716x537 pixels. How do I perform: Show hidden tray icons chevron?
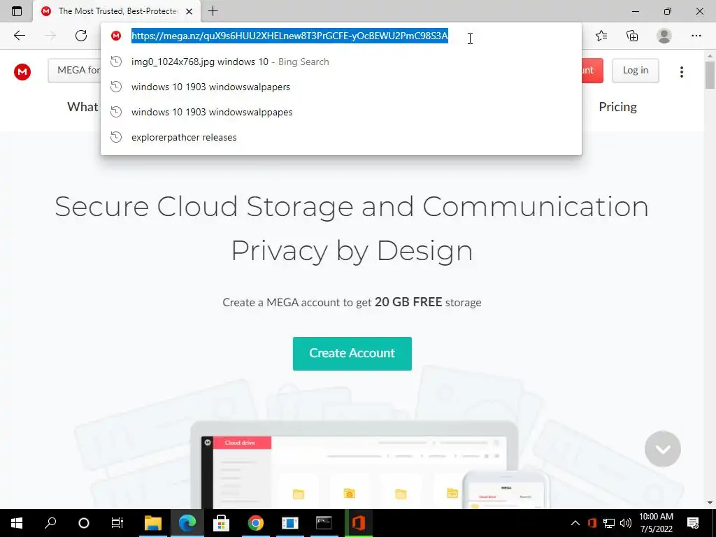575,523
